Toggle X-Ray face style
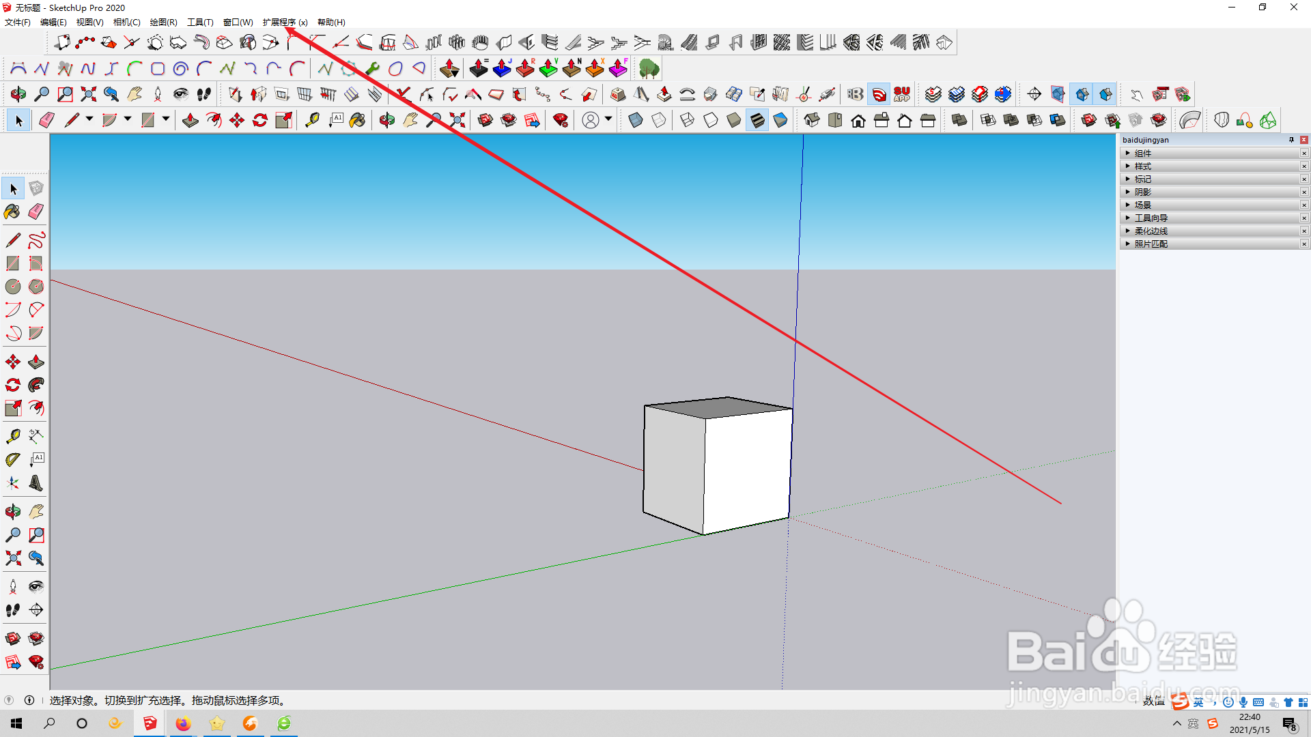The height and width of the screenshot is (737, 1311). [x=636, y=121]
